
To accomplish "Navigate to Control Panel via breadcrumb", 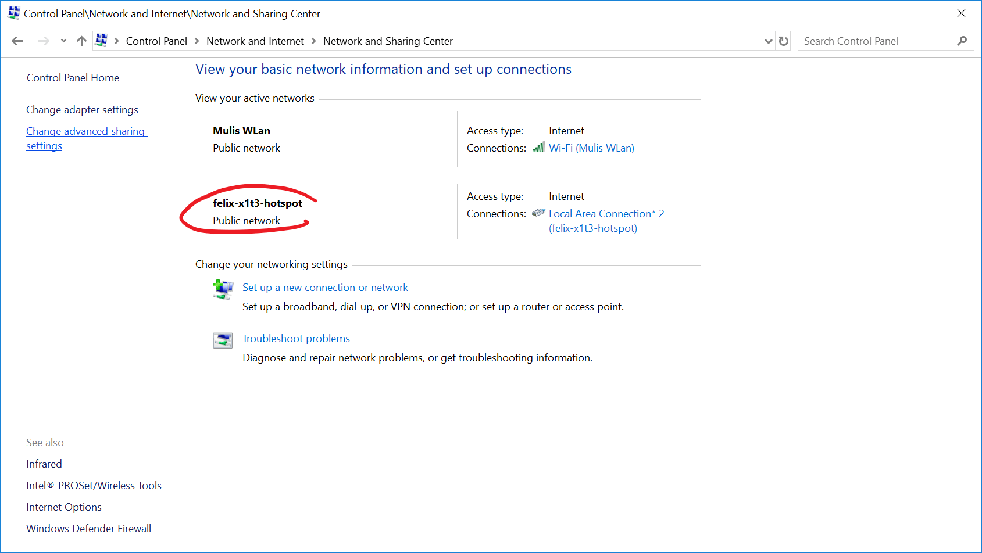I will pos(156,41).
